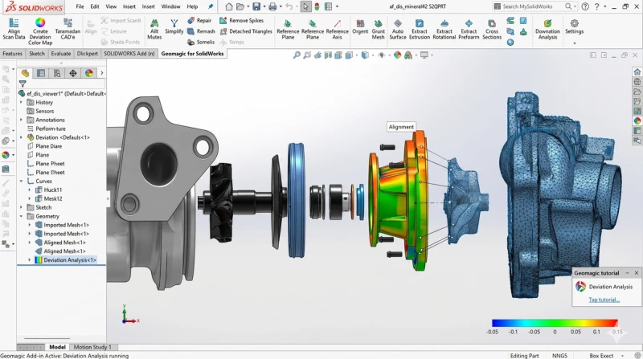
Task: Click the Print icon
Action: click(x=272, y=6)
